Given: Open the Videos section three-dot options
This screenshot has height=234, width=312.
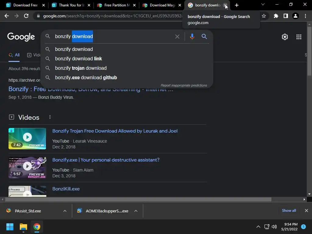Looking at the screenshot, I should point(50,117).
